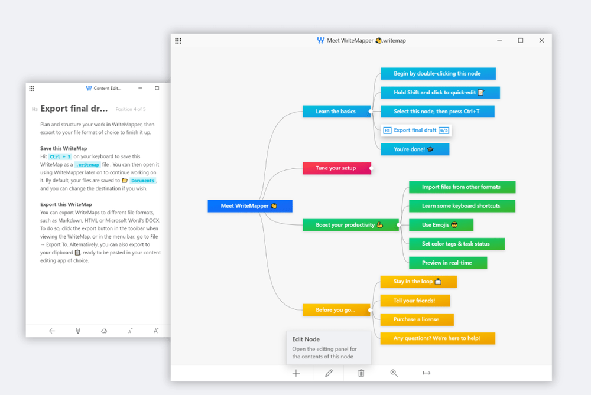Select Set color tags & task status node
The width and height of the screenshot is (591, 395).
point(456,244)
